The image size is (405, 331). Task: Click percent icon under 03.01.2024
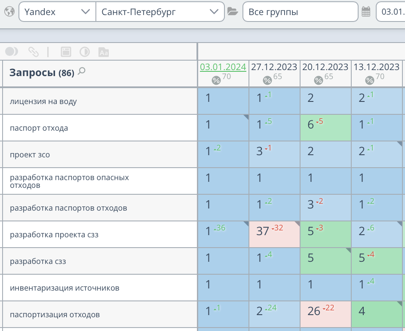[x=216, y=80]
